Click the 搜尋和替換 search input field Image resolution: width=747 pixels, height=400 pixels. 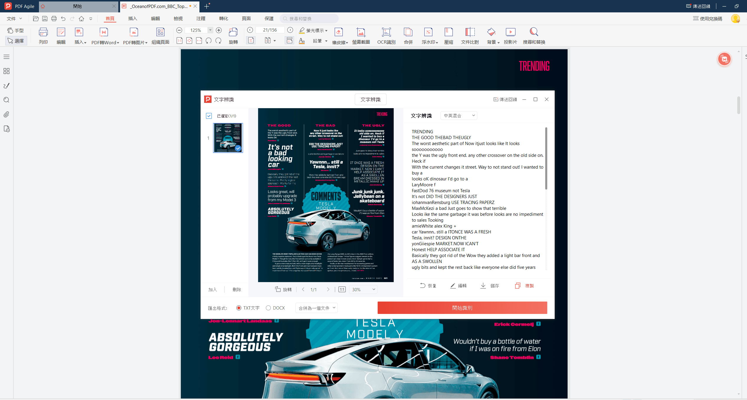309,19
